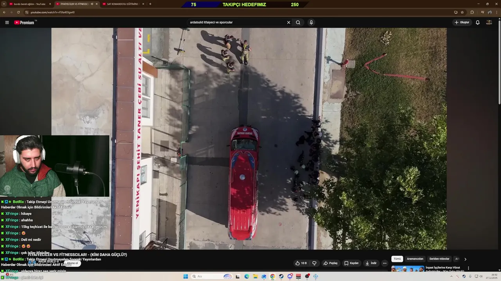Go to YouTube Premium home logo

click(x=25, y=22)
